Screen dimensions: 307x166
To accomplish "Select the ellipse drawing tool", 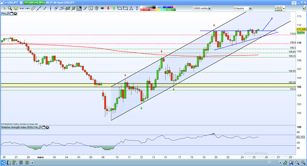I will [120, 9].
